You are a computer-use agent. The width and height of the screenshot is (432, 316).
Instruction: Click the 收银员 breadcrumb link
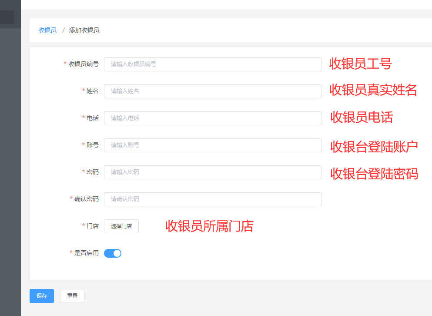(47, 30)
